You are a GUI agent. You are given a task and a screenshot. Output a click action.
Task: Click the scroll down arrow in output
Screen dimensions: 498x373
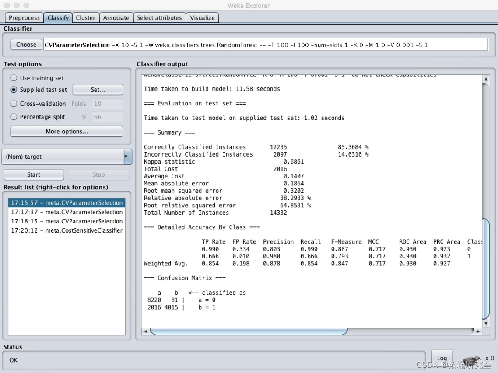(486, 324)
